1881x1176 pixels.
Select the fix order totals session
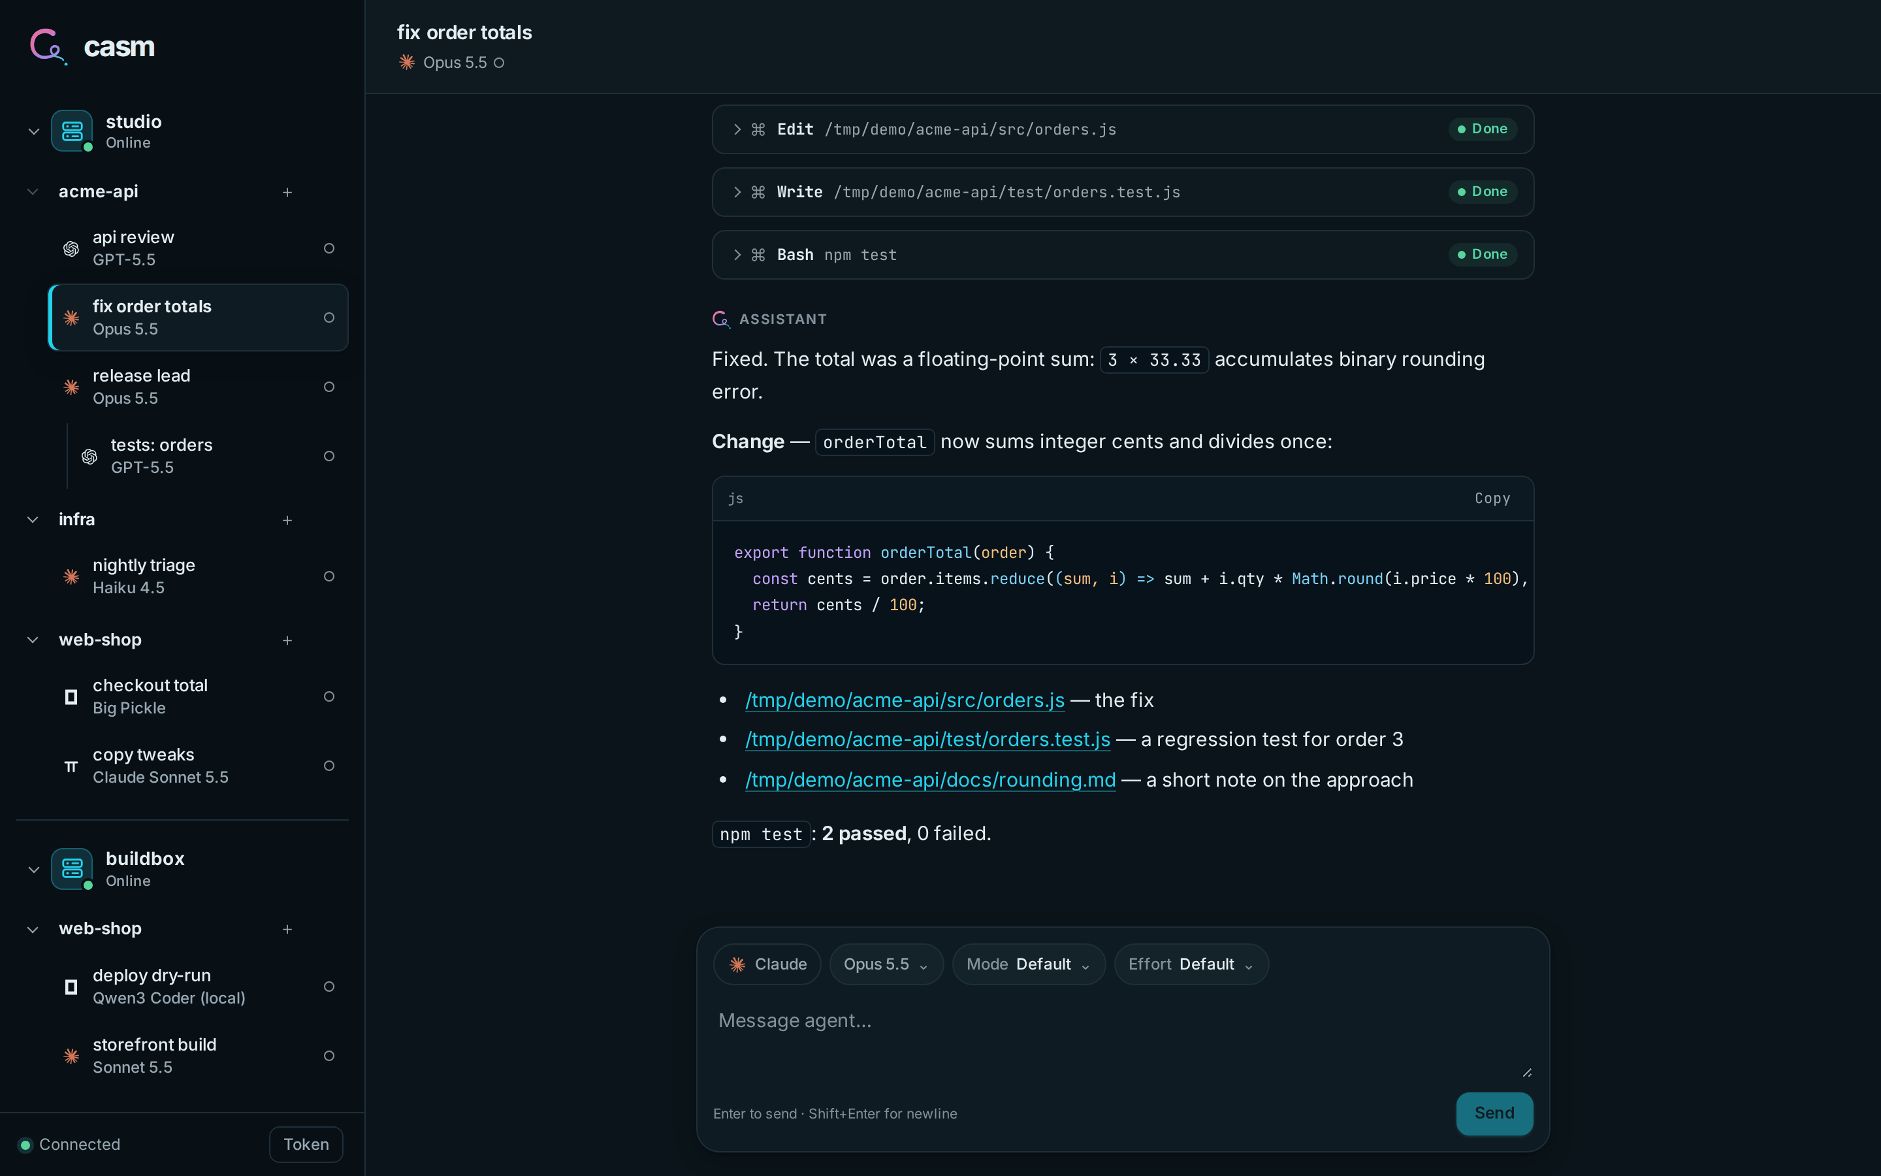point(198,318)
